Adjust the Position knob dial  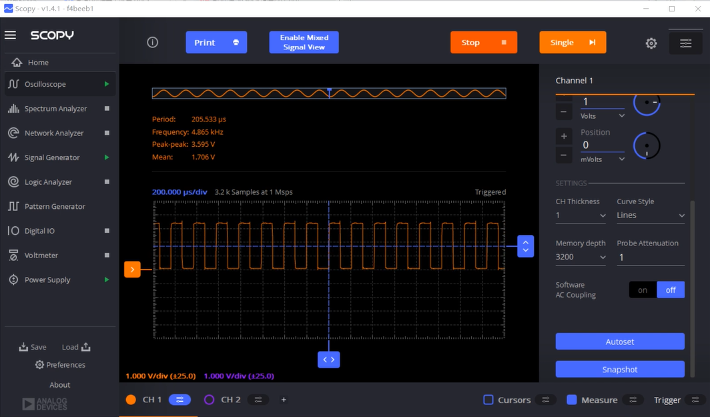(647, 146)
